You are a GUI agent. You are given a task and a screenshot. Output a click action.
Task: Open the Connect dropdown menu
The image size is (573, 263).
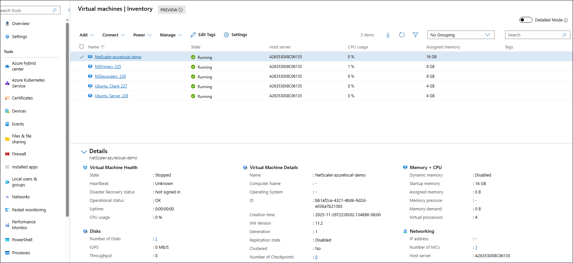click(113, 35)
